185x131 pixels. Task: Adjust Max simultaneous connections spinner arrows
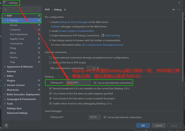(x=98, y=68)
